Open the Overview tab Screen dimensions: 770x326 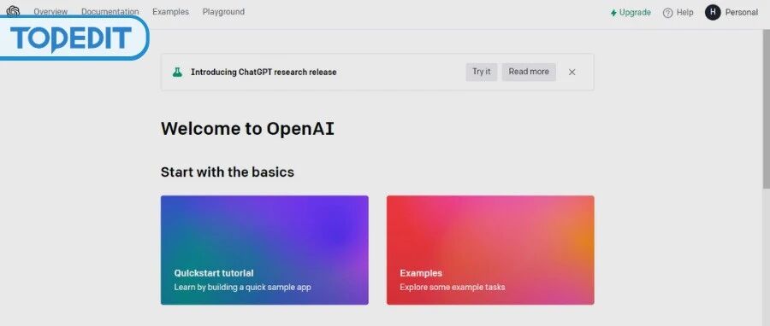coord(50,12)
